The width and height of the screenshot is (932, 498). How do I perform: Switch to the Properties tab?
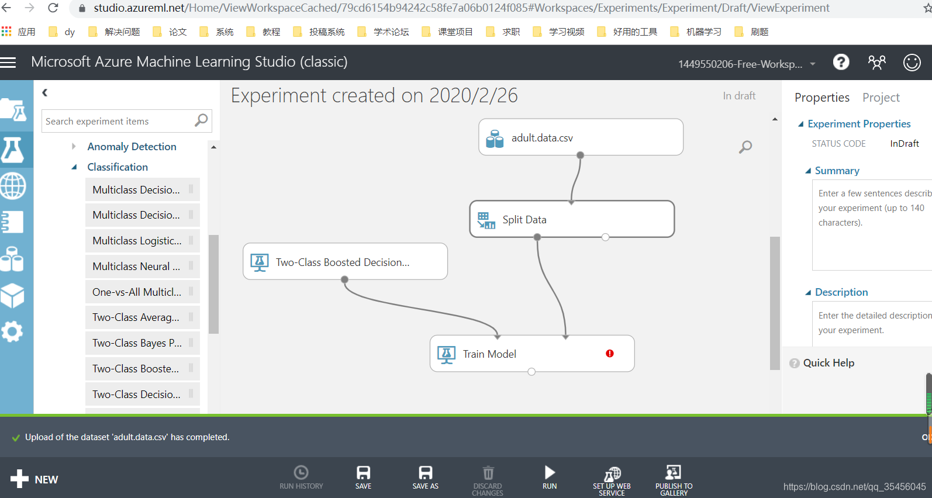pyautogui.click(x=821, y=98)
